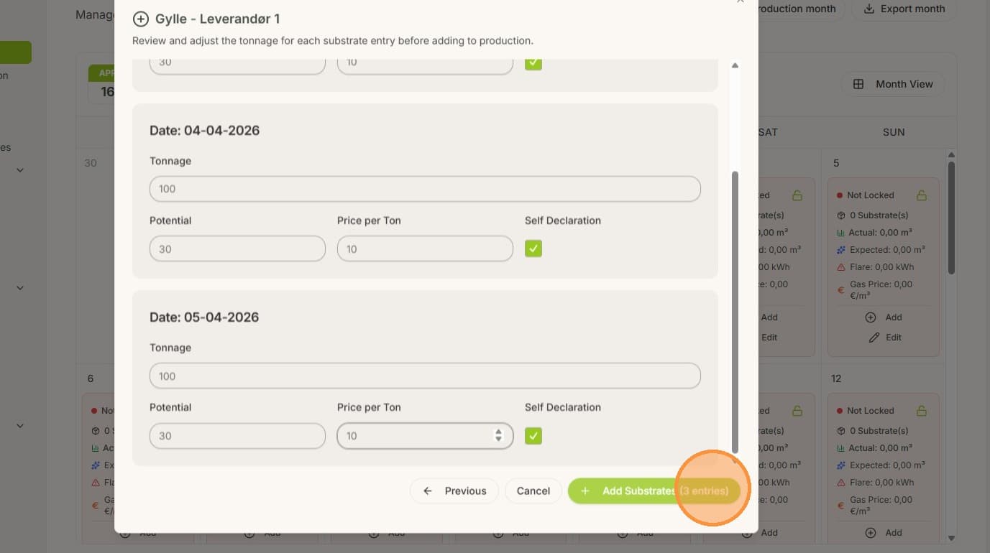Click the Potential field for 05-04-2026
Viewport: 990px width, 553px height.
point(237,436)
